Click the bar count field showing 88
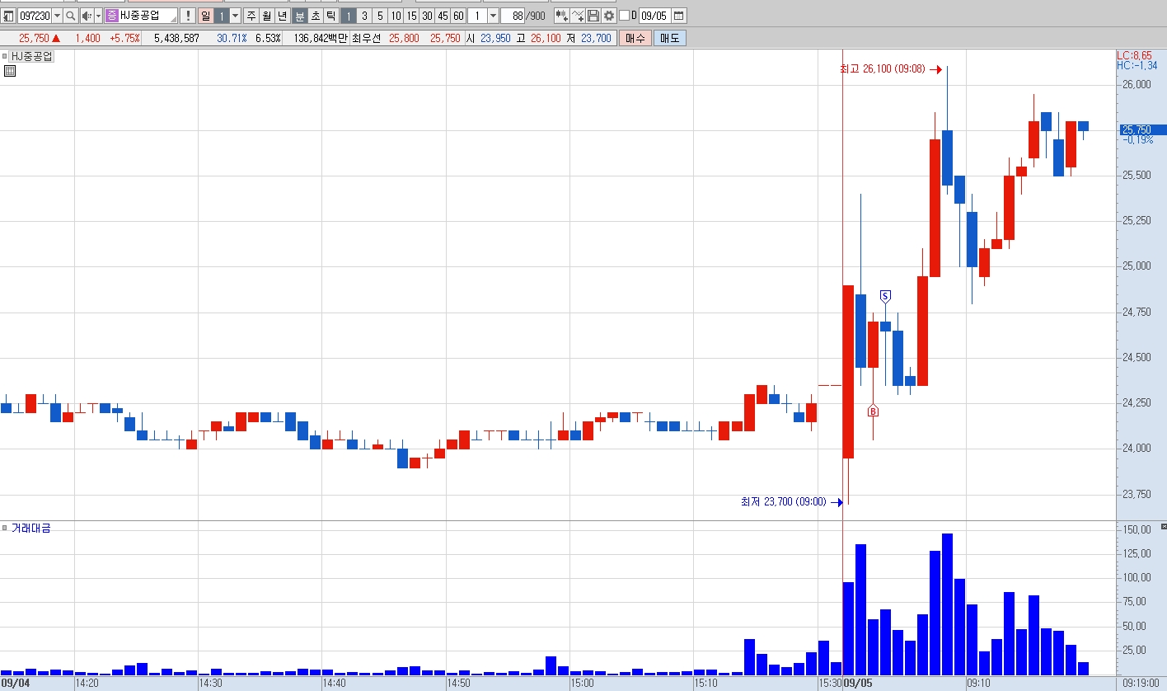The height and width of the screenshot is (691, 1167). pos(513,16)
